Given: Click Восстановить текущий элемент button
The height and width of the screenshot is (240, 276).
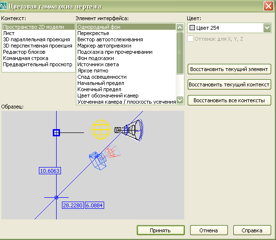Looking at the screenshot, I should pos(229,69).
